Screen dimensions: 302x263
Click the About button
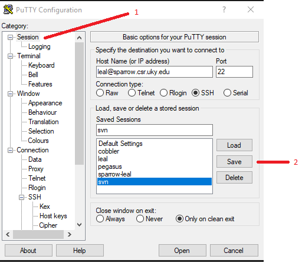coord(28,251)
